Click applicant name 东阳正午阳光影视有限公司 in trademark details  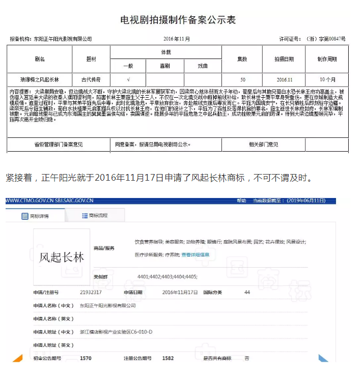[107, 305]
